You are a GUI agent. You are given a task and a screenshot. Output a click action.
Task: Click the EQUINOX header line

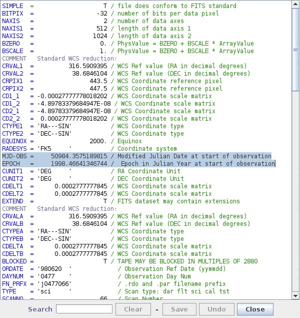point(75,141)
